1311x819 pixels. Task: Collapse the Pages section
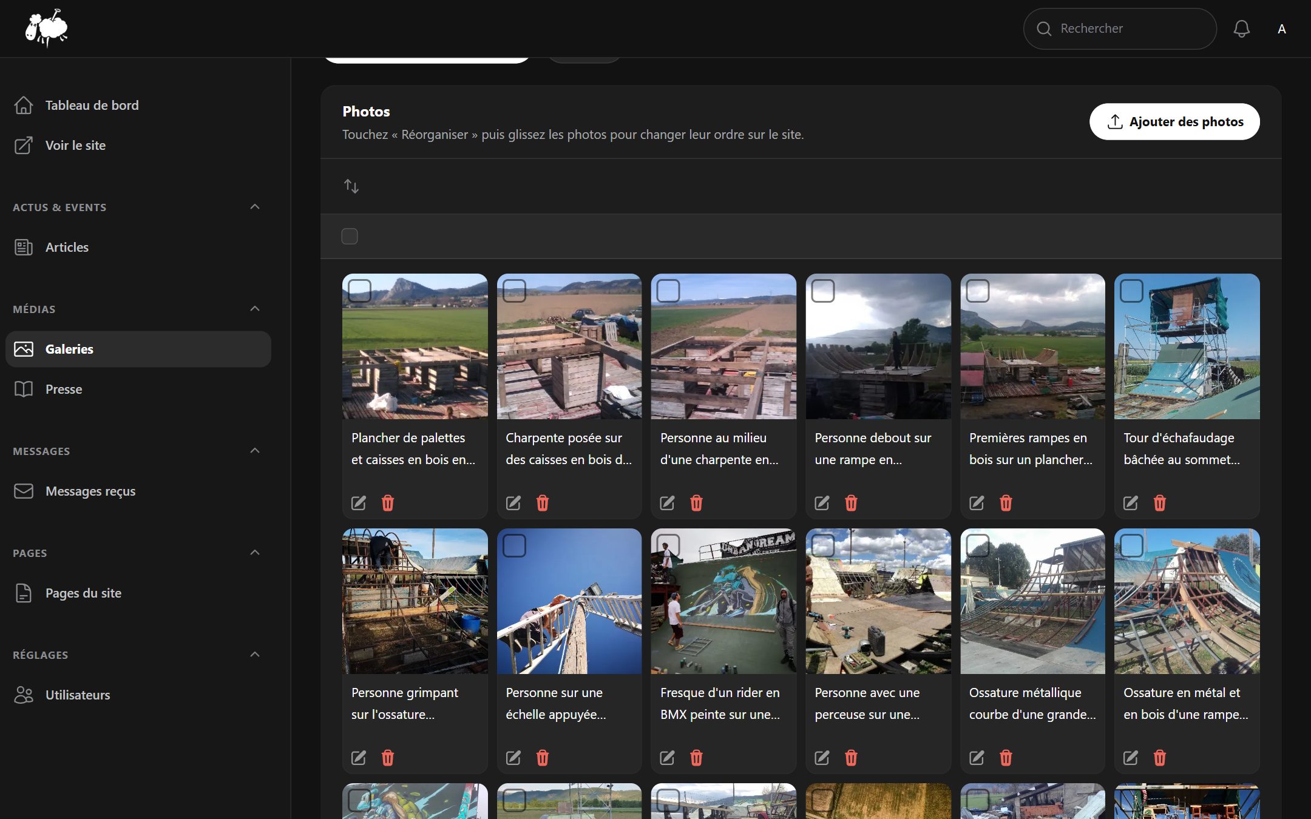tap(255, 553)
